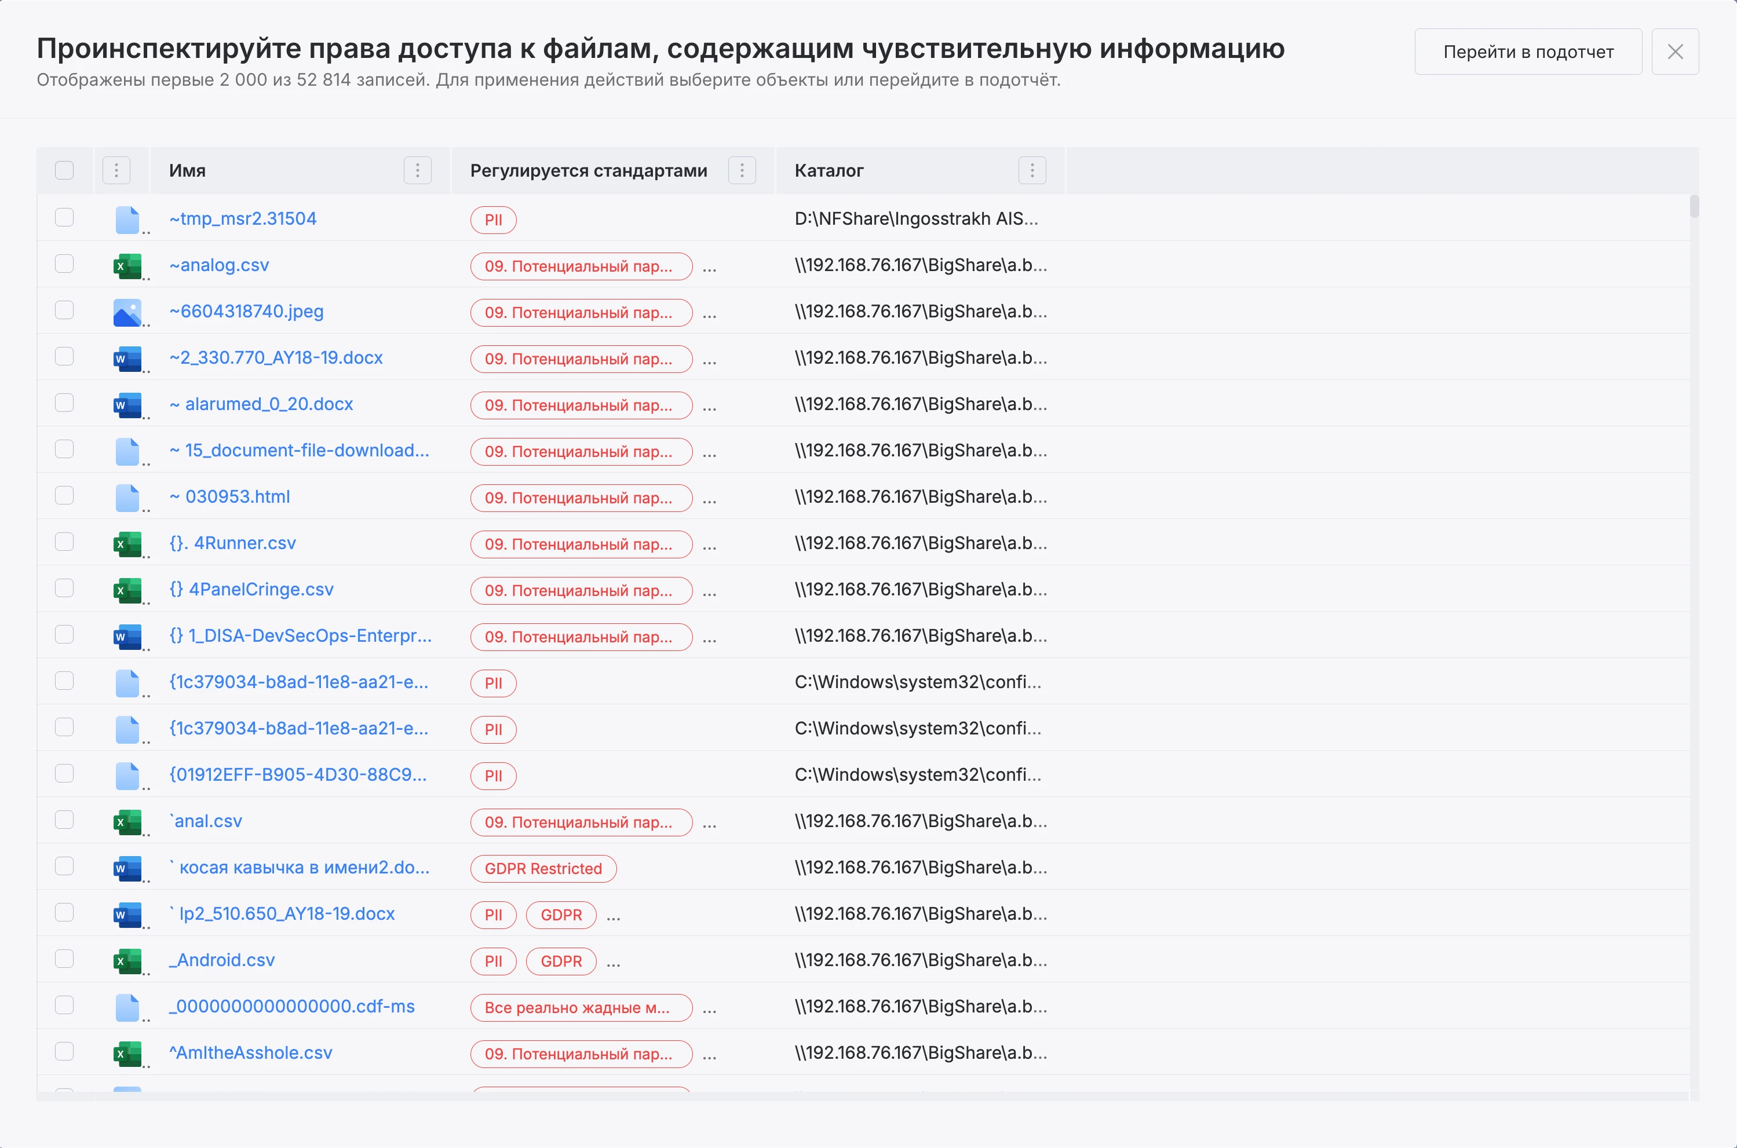Click the Word icon for косая кавычка в имени2
Image resolution: width=1737 pixels, height=1148 pixels.
127,868
